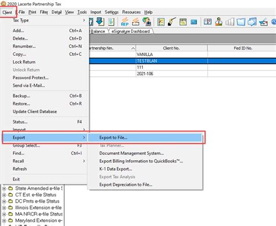Screen dimensions: 276x226
Task: Click the MA NRCR e-file Status folder icon
Action: (10, 214)
